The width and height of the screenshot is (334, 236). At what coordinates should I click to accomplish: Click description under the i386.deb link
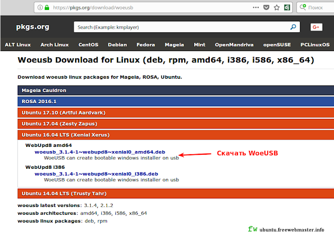(111, 180)
